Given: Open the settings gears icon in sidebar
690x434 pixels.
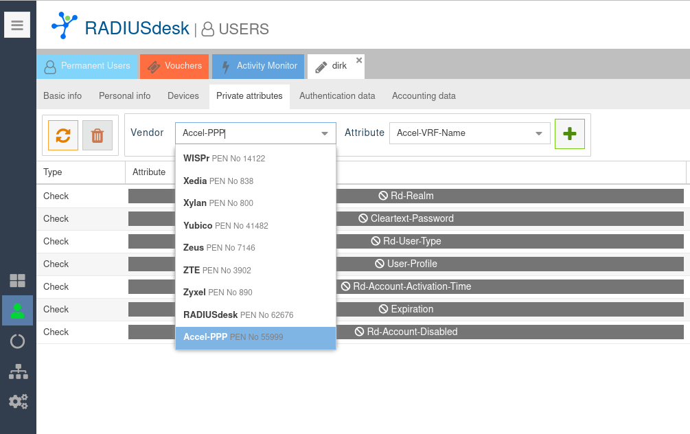Looking at the screenshot, I should [17, 402].
